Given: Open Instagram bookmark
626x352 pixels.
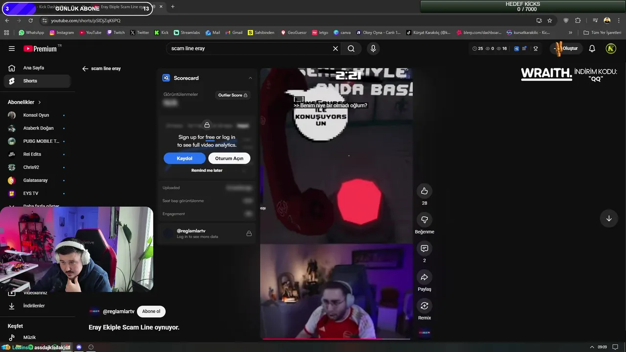Looking at the screenshot, I should (62, 33).
